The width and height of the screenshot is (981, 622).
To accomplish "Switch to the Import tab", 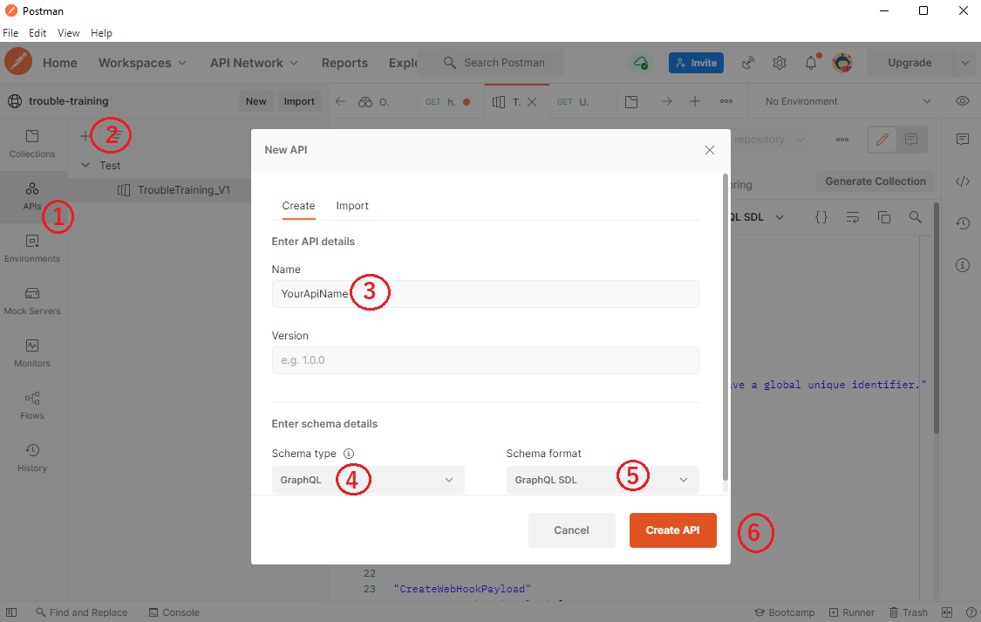I will (x=352, y=206).
